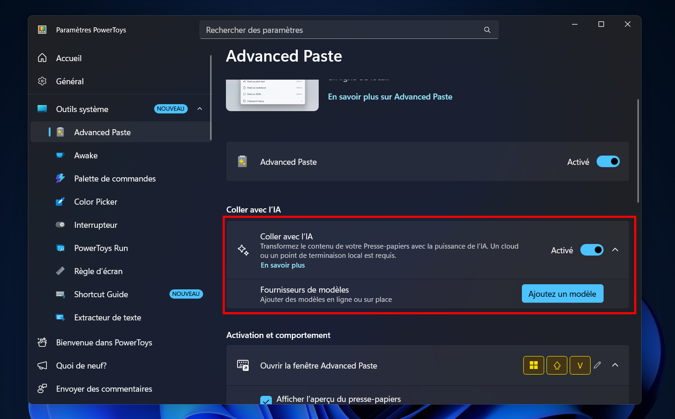Collapse the Ouvrir la fenêtre Advanced Paste card
This screenshot has width=675, height=419.
coord(615,365)
